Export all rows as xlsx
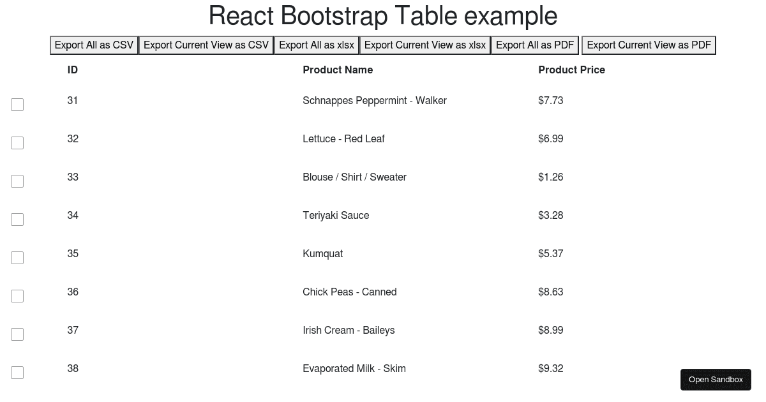 pos(317,45)
